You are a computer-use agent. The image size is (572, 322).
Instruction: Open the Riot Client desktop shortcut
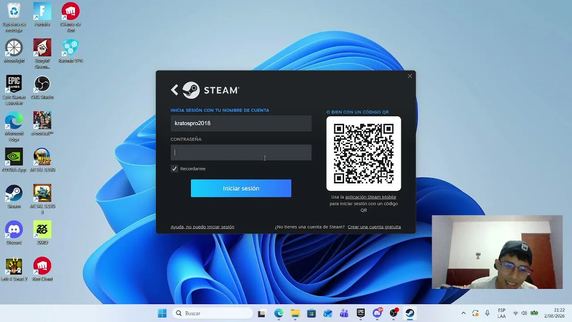point(42,269)
